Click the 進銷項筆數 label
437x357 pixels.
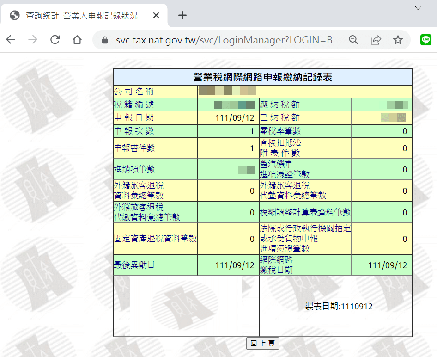[134, 169]
